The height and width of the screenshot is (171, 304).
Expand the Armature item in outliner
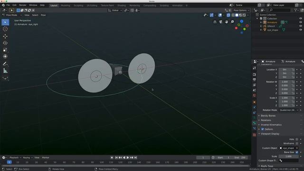coord(261,22)
